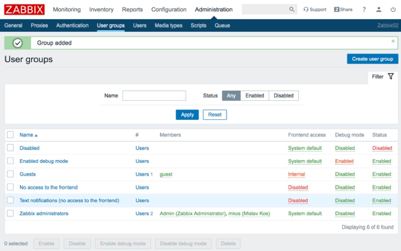Image resolution: width=401 pixels, height=251 pixels.
Task: Open the Share link
Action: coord(343,9)
